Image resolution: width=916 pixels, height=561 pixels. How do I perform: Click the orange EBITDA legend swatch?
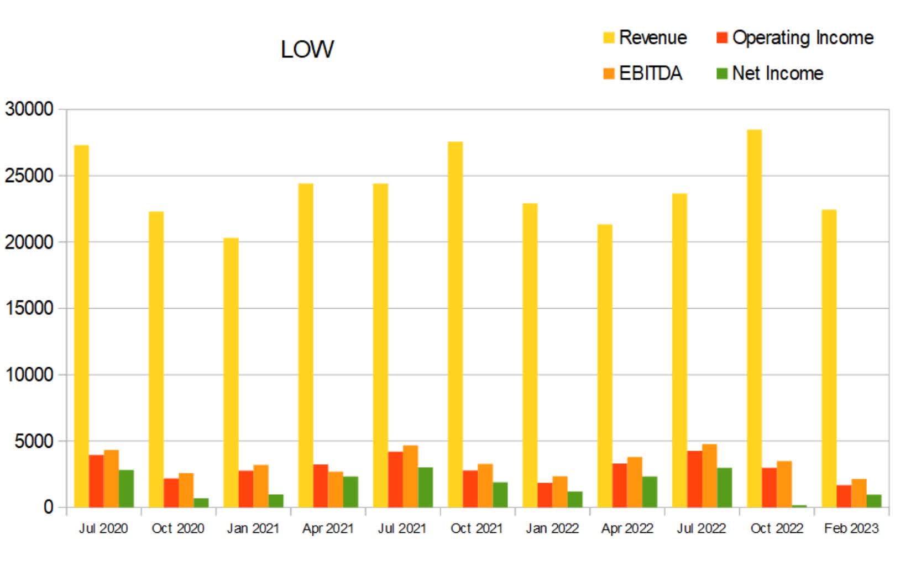click(x=609, y=73)
